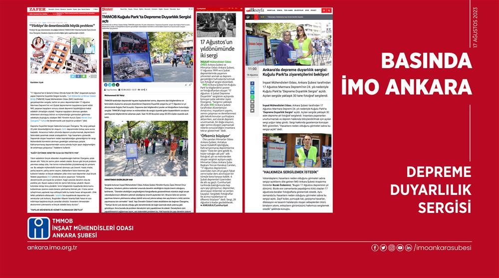Open the two women photo in ilksayfa article
This screenshot has width=499, height=278.
[288, 44]
